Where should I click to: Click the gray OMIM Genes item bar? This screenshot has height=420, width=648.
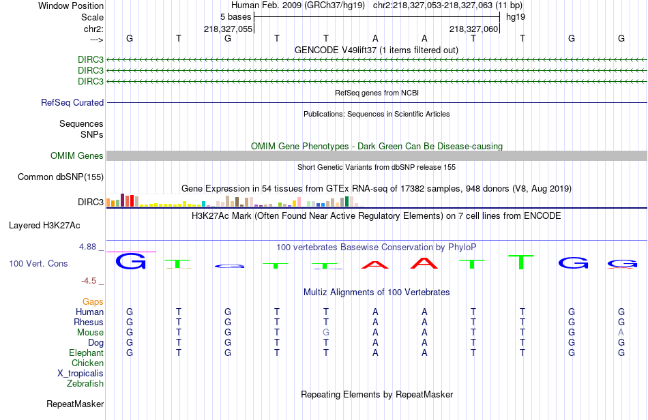[x=377, y=155]
